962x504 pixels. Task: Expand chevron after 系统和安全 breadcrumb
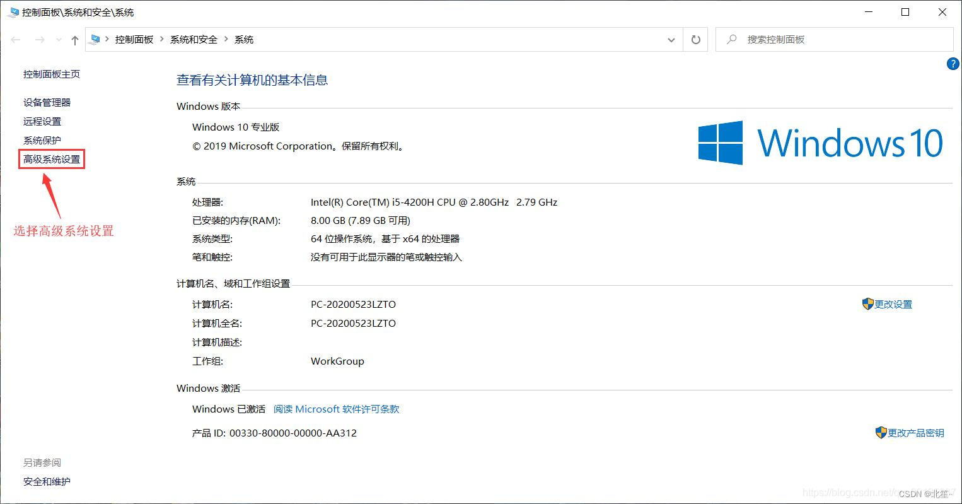pyautogui.click(x=226, y=39)
